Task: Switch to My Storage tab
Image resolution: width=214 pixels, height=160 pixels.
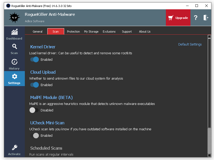Action: pos(91,32)
